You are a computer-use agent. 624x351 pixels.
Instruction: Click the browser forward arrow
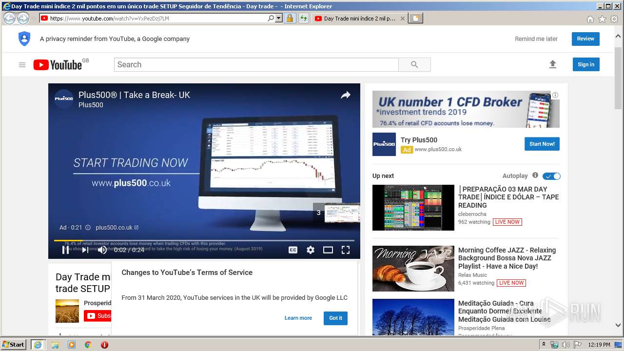23,19
